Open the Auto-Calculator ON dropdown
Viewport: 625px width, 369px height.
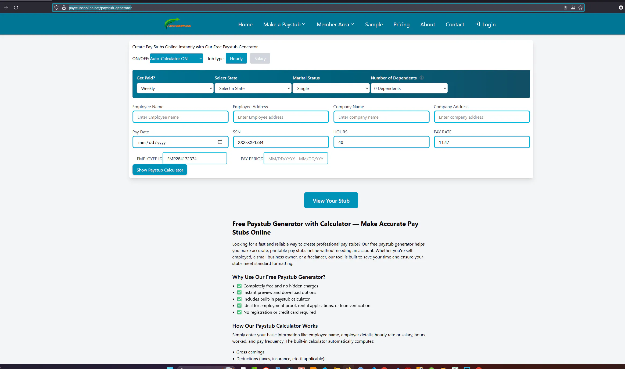coord(176,59)
